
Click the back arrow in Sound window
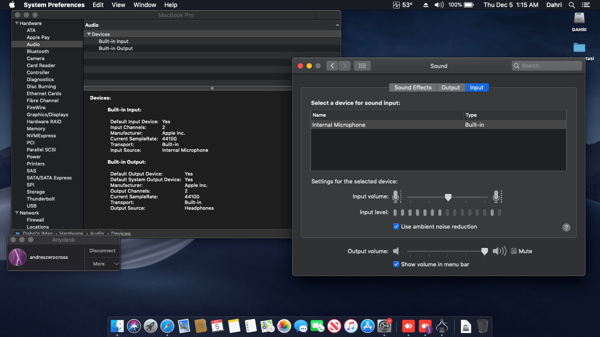tap(332, 66)
